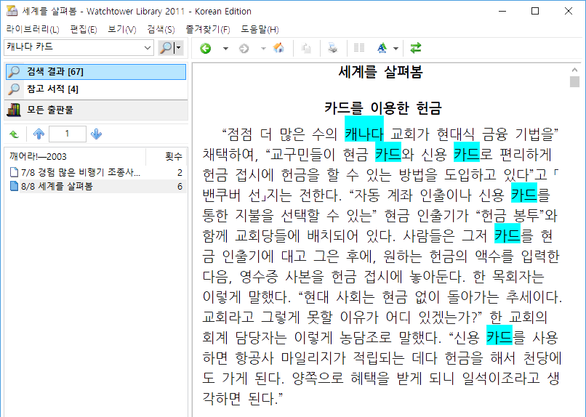Click the blue previous result up arrow

(39, 134)
